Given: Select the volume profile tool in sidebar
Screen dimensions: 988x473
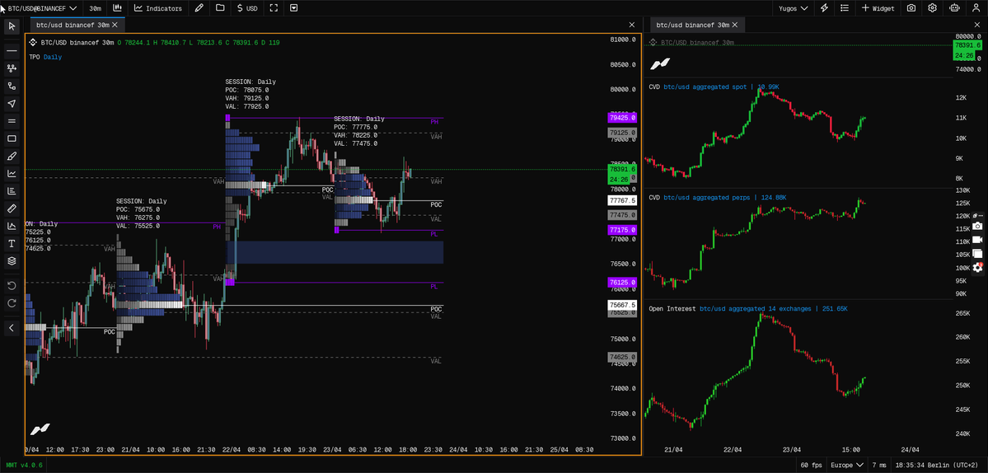Looking at the screenshot, I should coord(12,191).
